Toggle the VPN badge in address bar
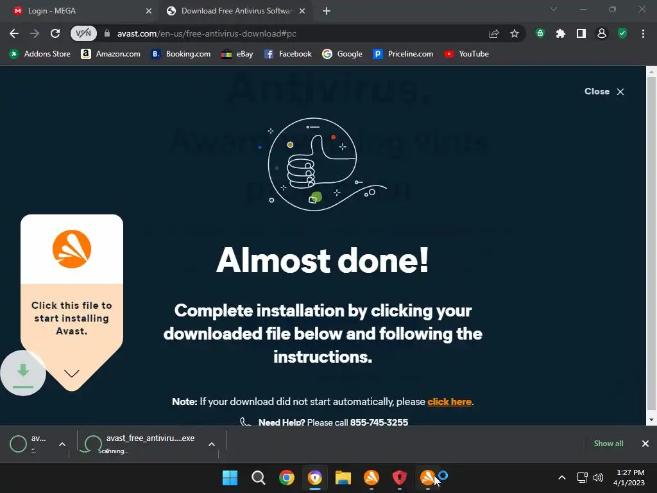This screenshot has width=657, height=493. click(83, 33)
